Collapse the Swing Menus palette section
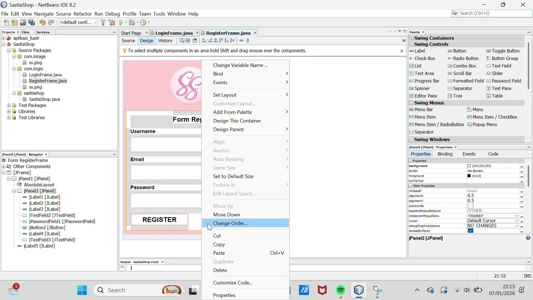Image resolution: width=533 pixels, height=300 pixels. coord(411,103)
